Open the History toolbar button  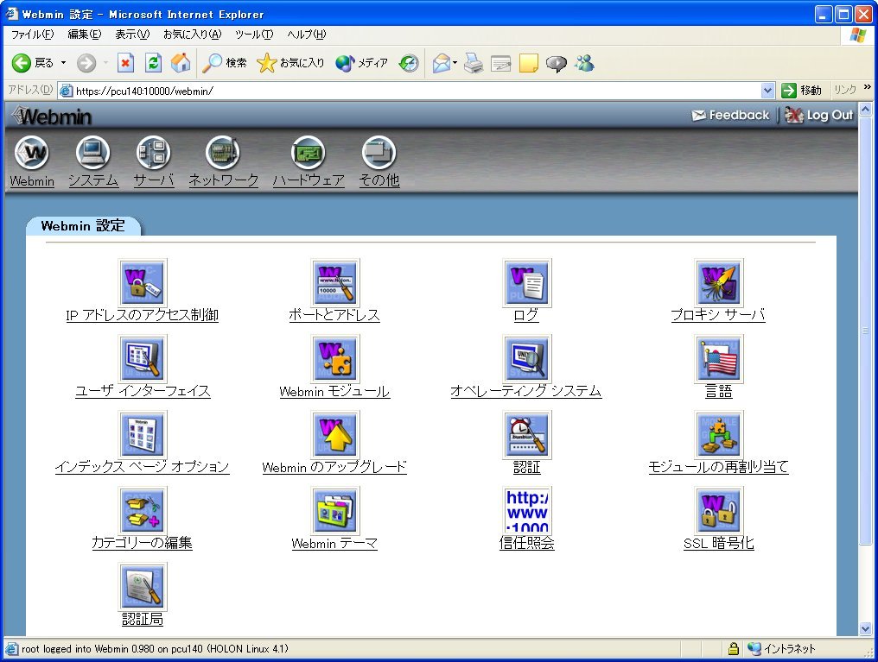coord(409,63)
